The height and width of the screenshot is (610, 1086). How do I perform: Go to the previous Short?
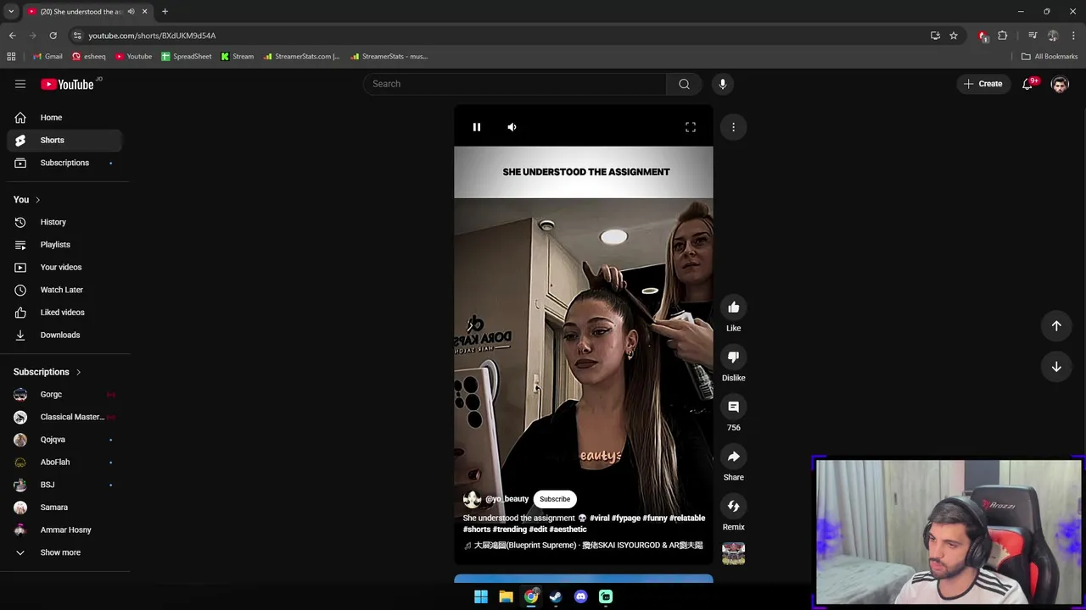1056,326
